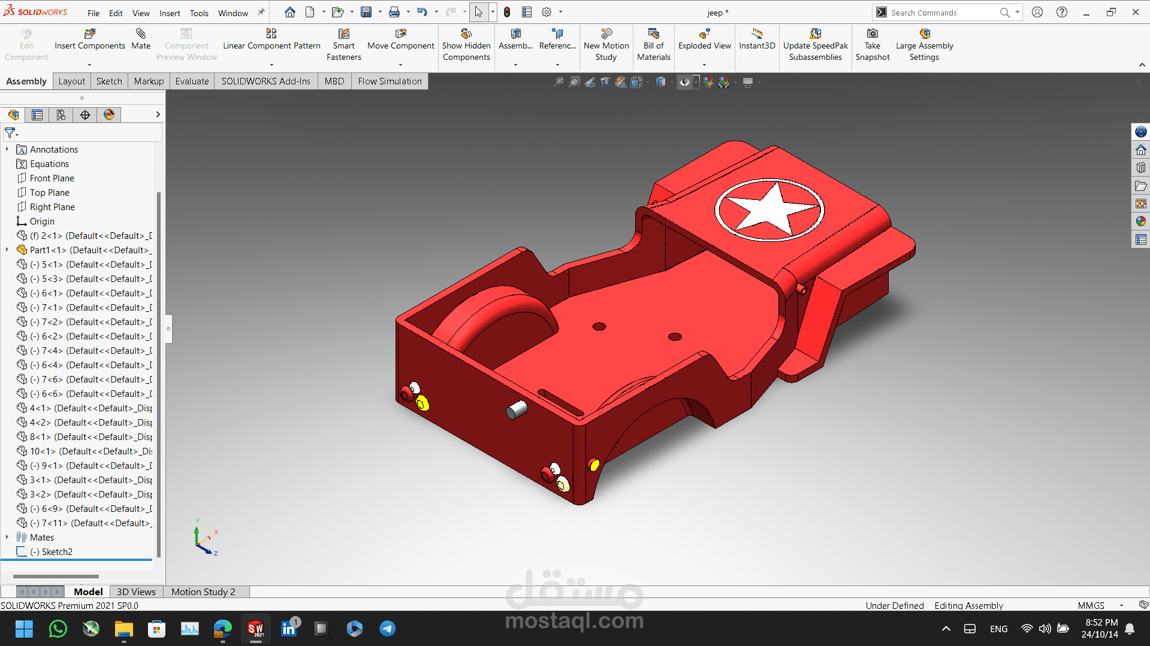
Task: Click the Insert Components icon
Action: click(x=89, y=34)
